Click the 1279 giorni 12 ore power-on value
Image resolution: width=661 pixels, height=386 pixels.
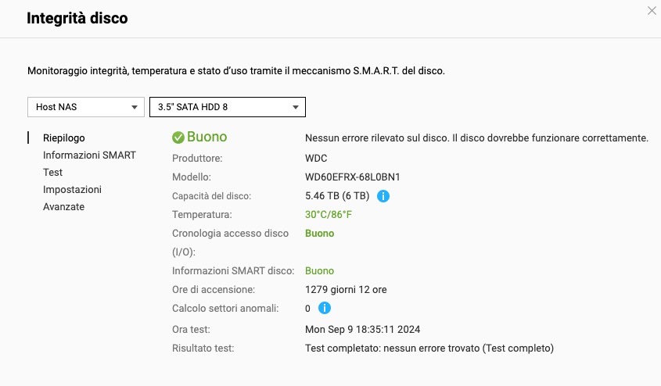coord(346,290)
